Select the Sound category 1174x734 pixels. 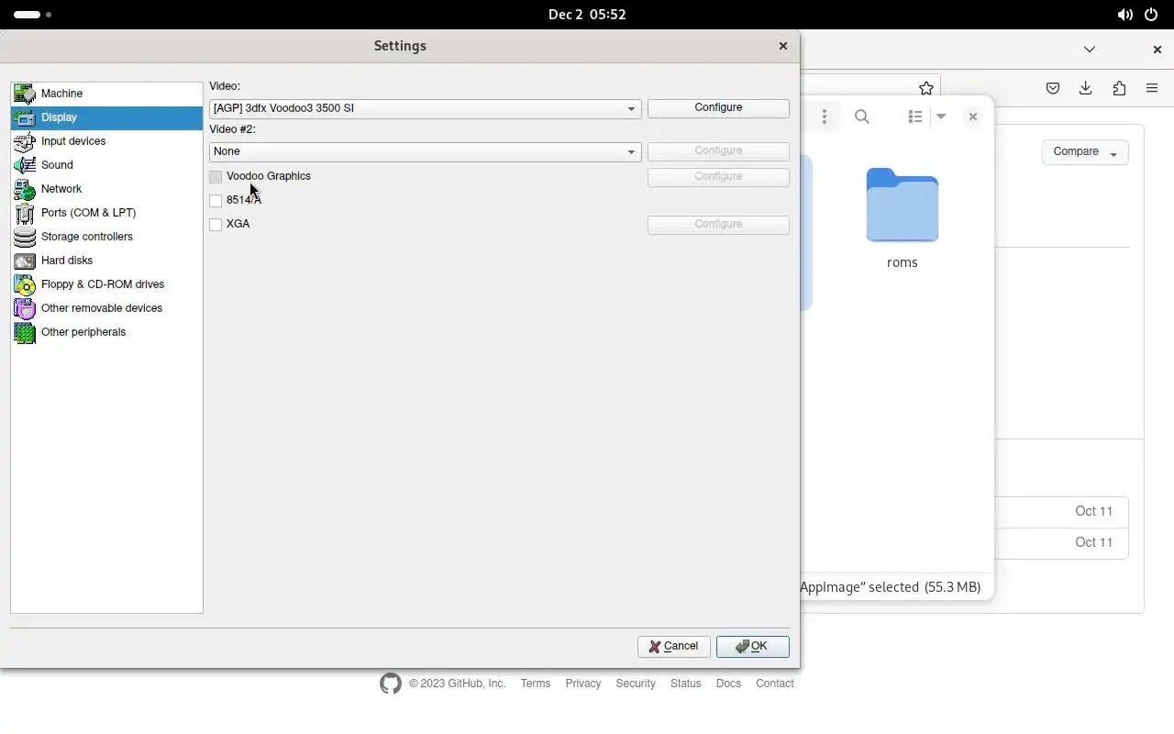click(106, 165)
